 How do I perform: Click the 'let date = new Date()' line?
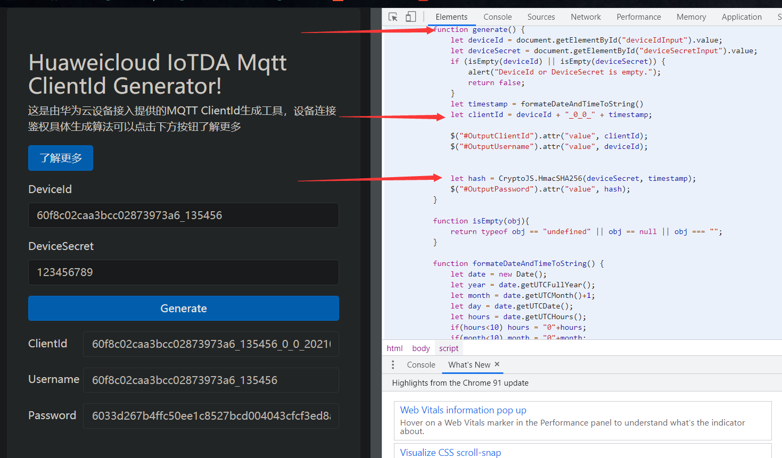click(x=498, y=274)
